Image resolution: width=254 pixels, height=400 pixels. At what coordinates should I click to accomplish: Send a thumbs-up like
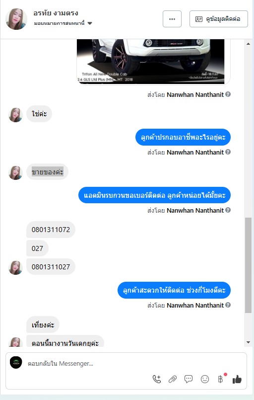(x=237, y=379)
